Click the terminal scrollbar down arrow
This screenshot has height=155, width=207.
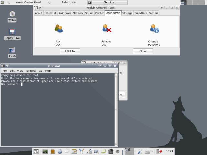[x=116, y=145]
